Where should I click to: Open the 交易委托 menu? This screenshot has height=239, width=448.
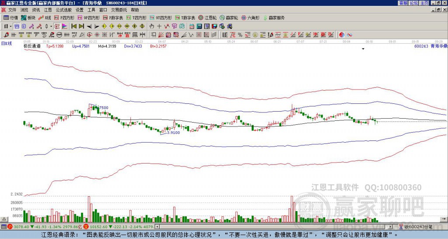(119, 10)
